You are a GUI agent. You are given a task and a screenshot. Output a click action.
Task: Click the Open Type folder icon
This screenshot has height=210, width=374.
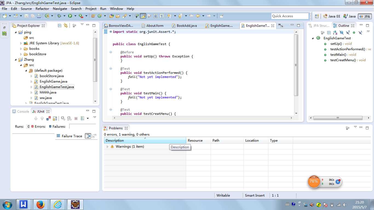coord(112,16)
